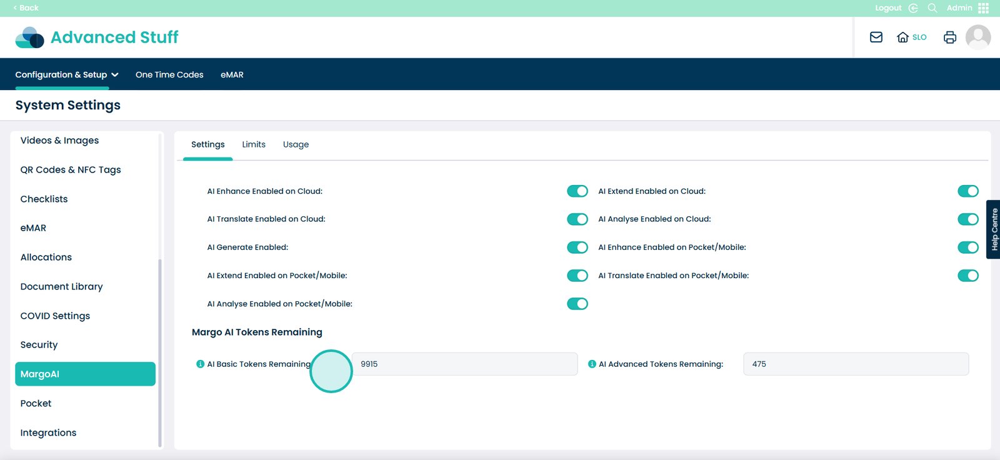Open the mail envelope icon
This screenshot has height=460, width=1000.
(876, 37)
